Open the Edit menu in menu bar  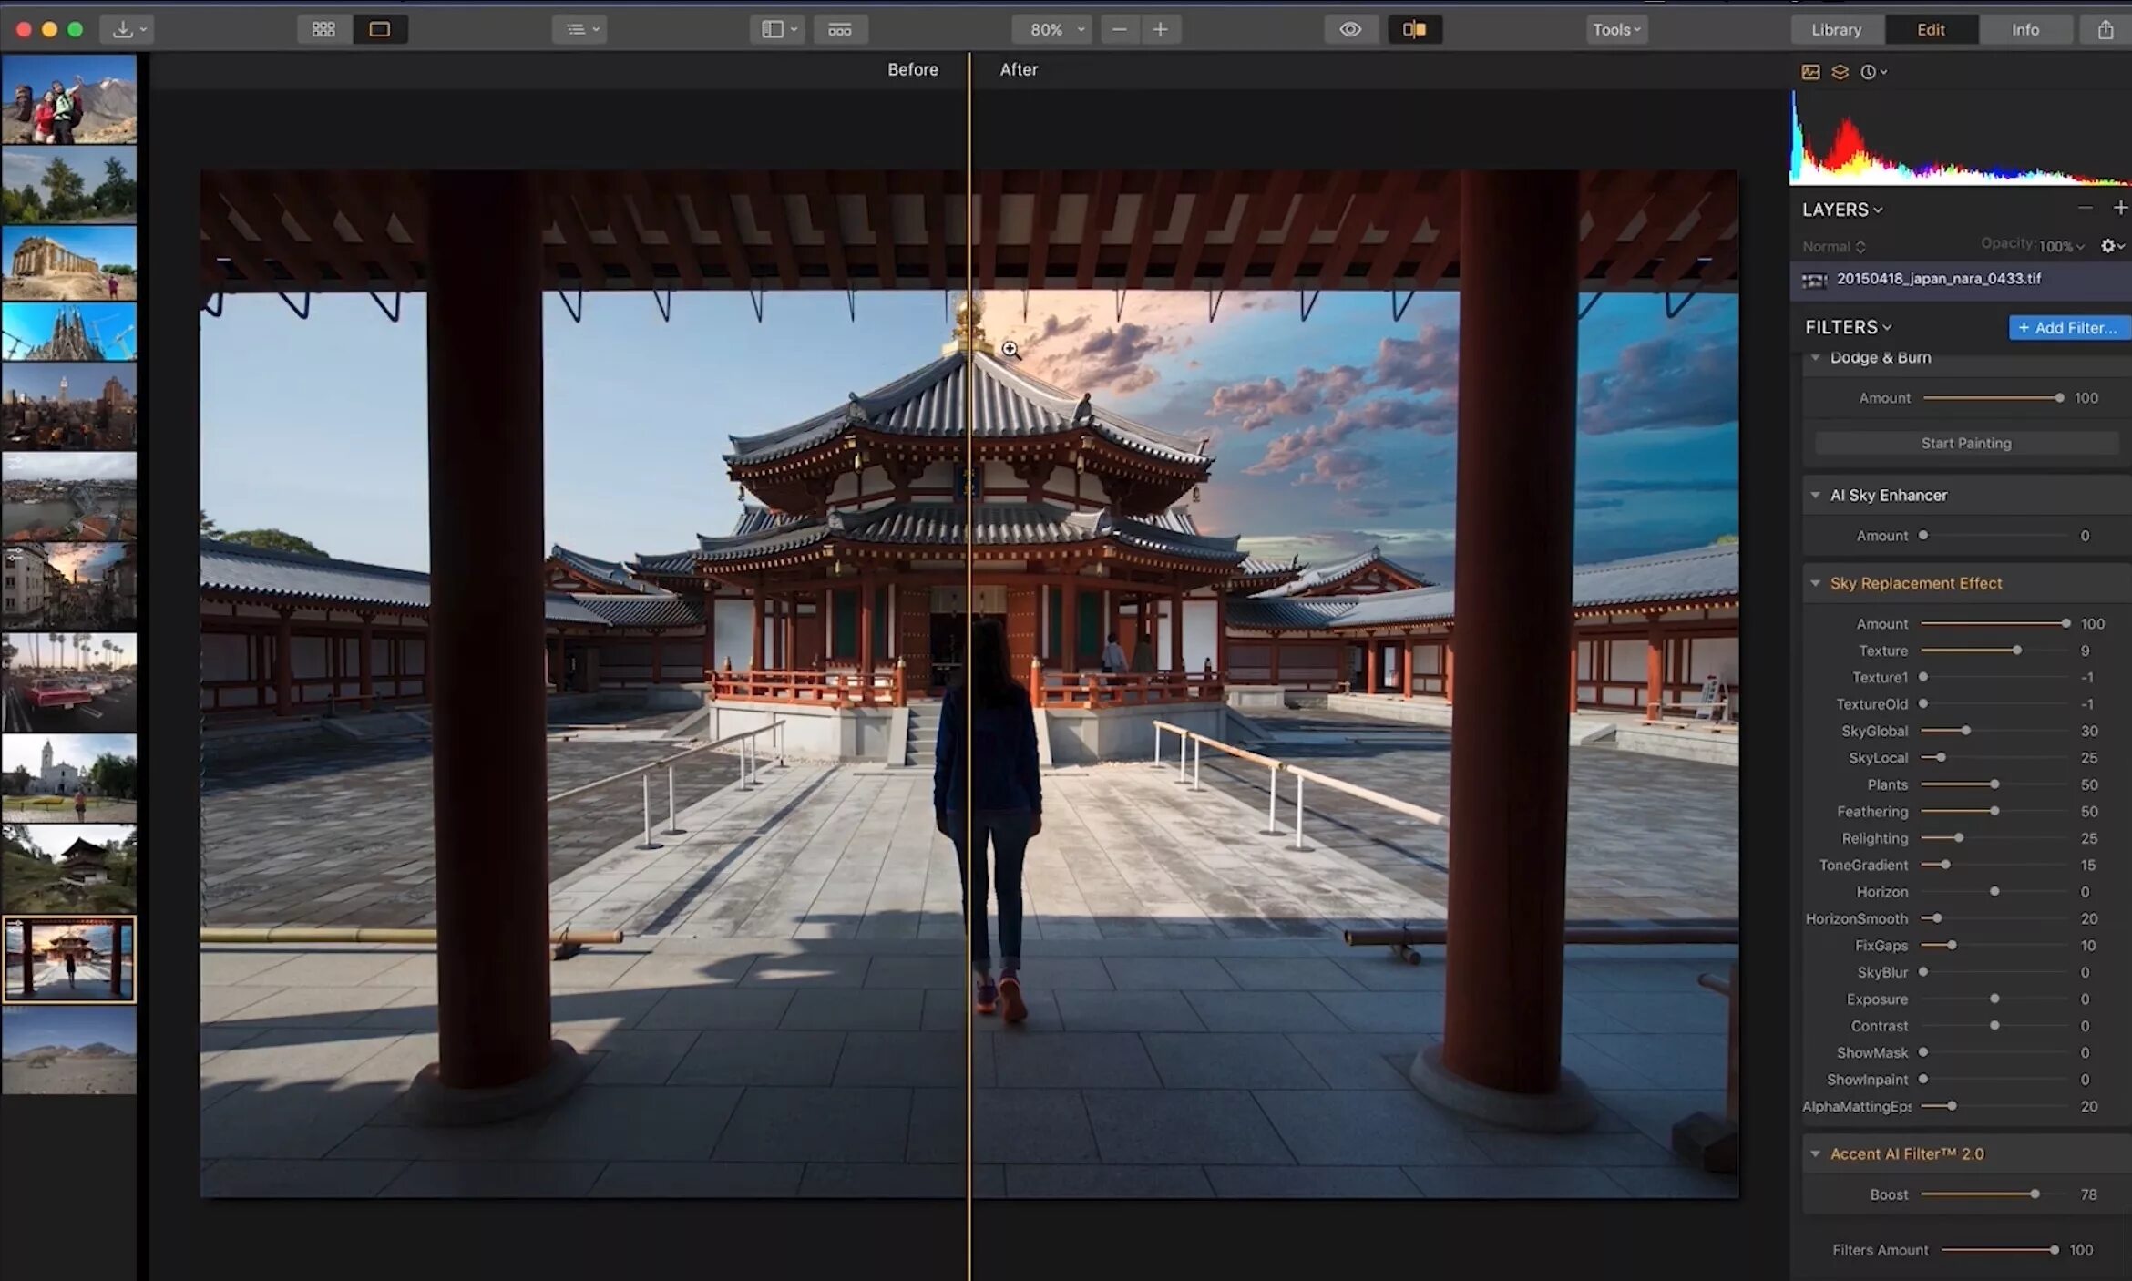point(1930,27)
